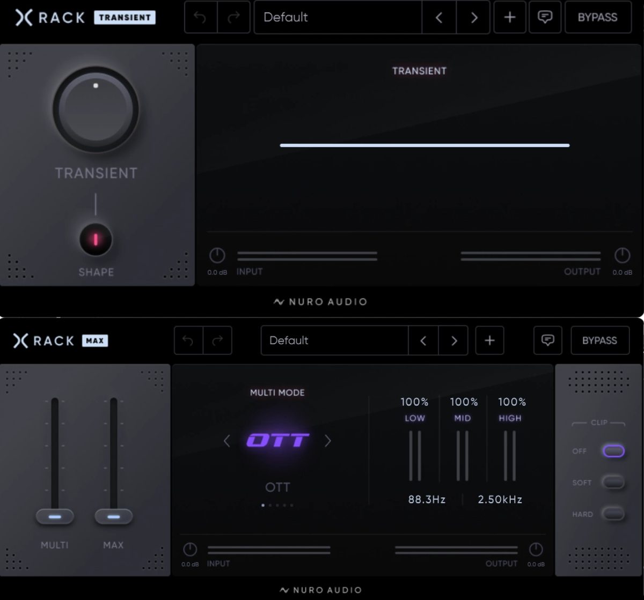The height and width of the screenshot is (600, 644).
Task: Click the Transient input gain knob
Action: point(217,256)
